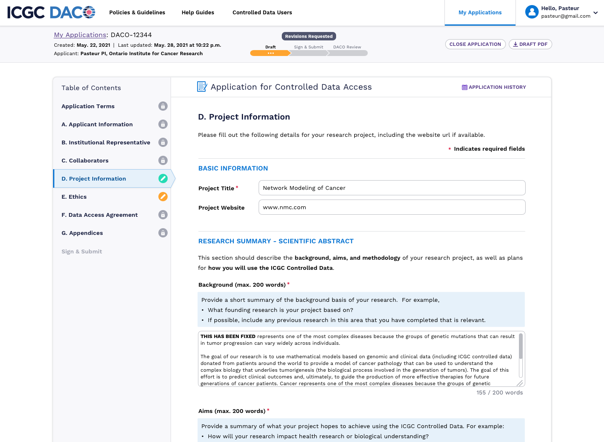Select Sign & Submit in table of contents
Screen dimensions: 604x442
[82, 252]
